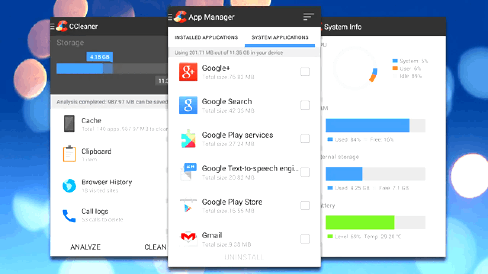The image size is (488, 274).
Task: Tick the checkbox for Google Search
Action: pyautogui.click(x=305, y=105)
